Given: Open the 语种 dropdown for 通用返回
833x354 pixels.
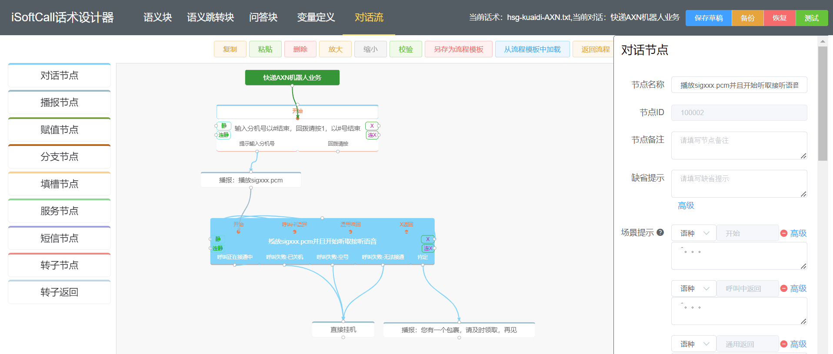Looking at the screenshot, I should coord(694,344).
